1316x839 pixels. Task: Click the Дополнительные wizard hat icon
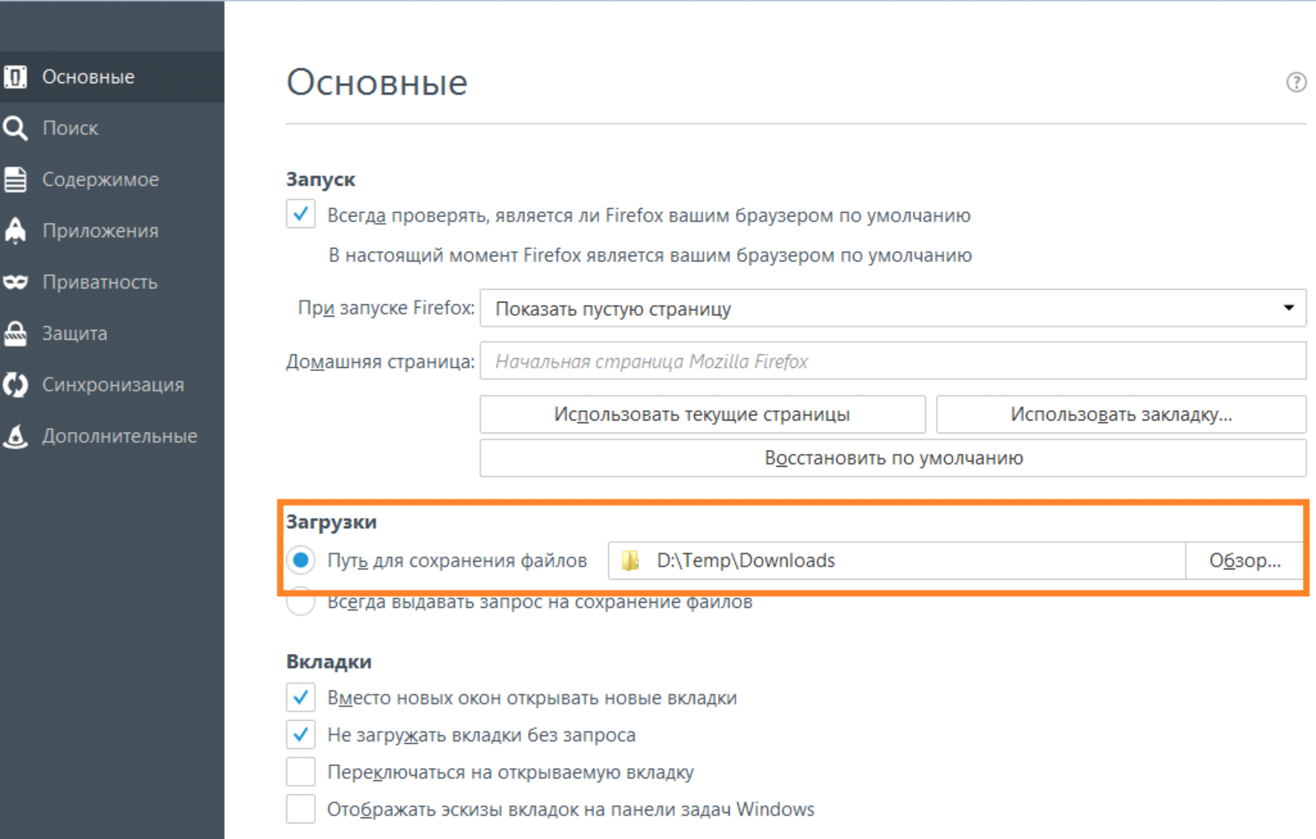(x=15, y=436)
